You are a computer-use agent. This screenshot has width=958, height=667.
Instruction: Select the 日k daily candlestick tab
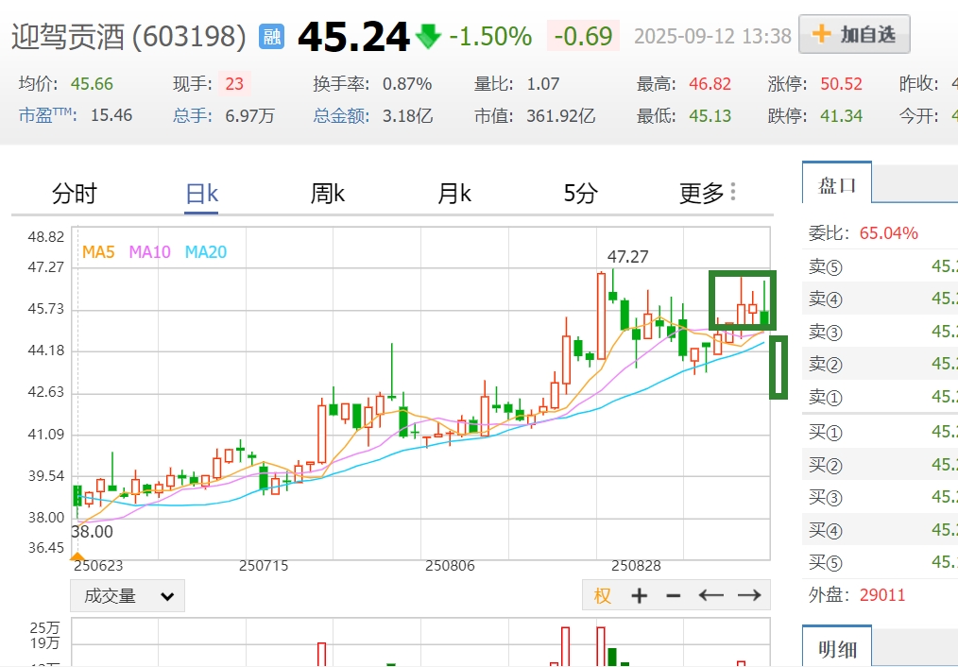click(x=201, y=195)
